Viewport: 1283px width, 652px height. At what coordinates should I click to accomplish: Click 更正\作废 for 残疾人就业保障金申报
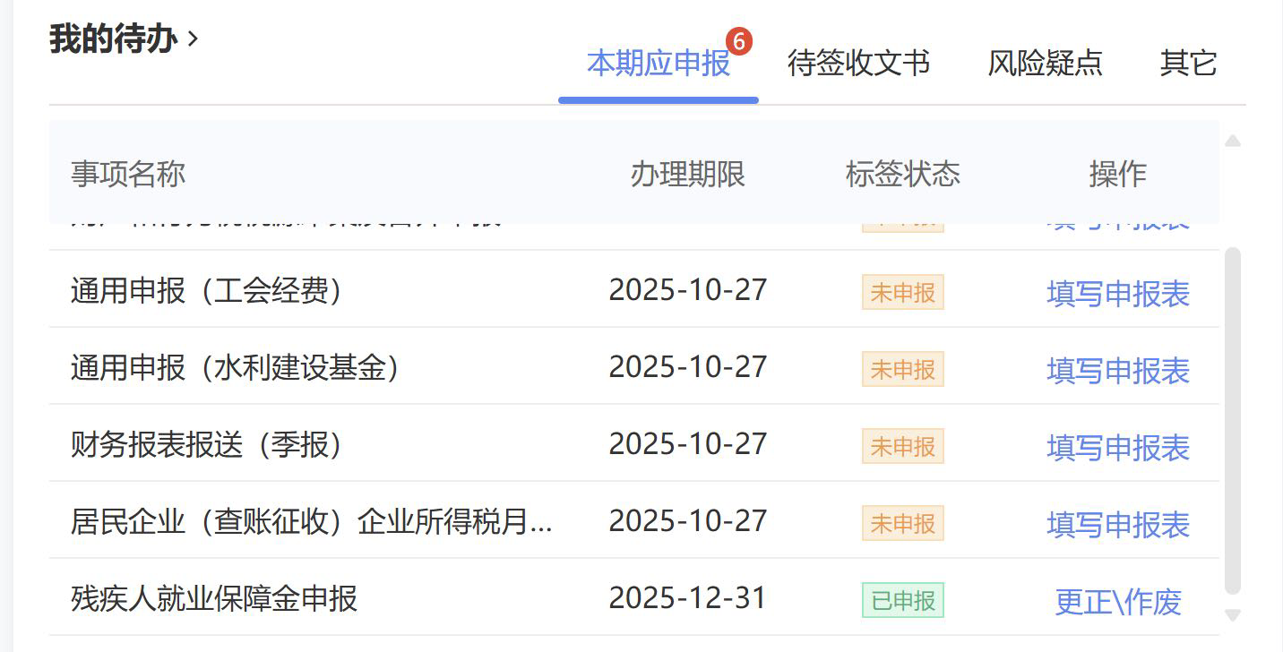[x=1117, y=602]
